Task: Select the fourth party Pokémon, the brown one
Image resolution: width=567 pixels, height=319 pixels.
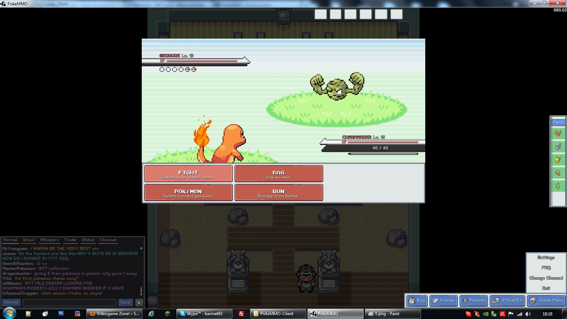Action: [558, 173]
